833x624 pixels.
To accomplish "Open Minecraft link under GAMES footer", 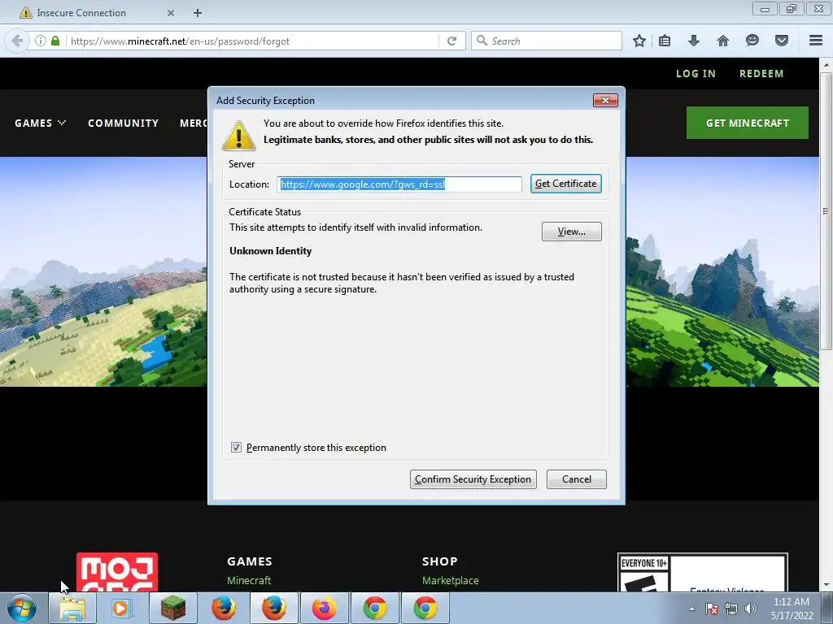I will [249, 580].
